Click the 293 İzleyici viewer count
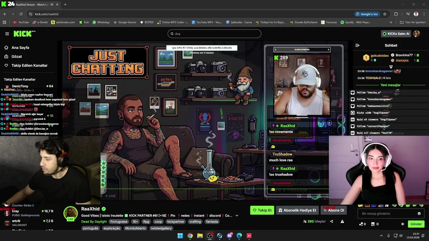Viewport: 429px width, 241px height. pos(314,221)
